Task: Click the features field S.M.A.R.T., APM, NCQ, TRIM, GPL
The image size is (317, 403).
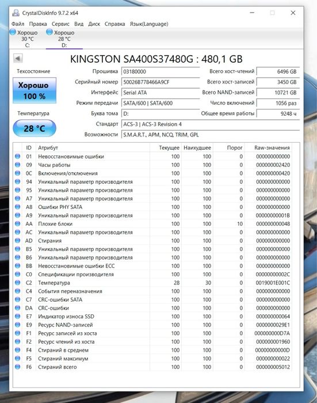Action: pyautogui.click(x=211, y=135)
